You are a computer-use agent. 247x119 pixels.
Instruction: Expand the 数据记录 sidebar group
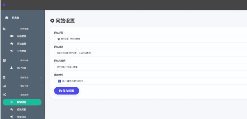coord(22,78)
